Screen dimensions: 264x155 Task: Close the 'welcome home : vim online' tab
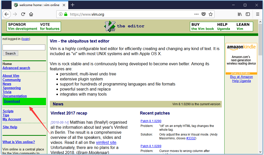tap(64, 5)
